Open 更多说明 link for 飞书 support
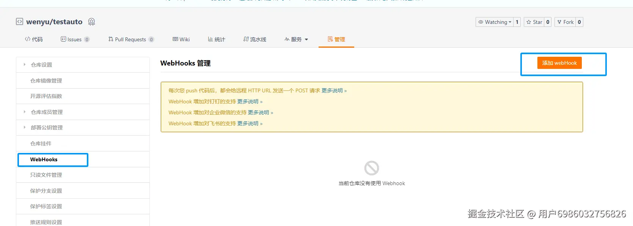Screen dimensions: 633x226 click(x=248, y=123)
